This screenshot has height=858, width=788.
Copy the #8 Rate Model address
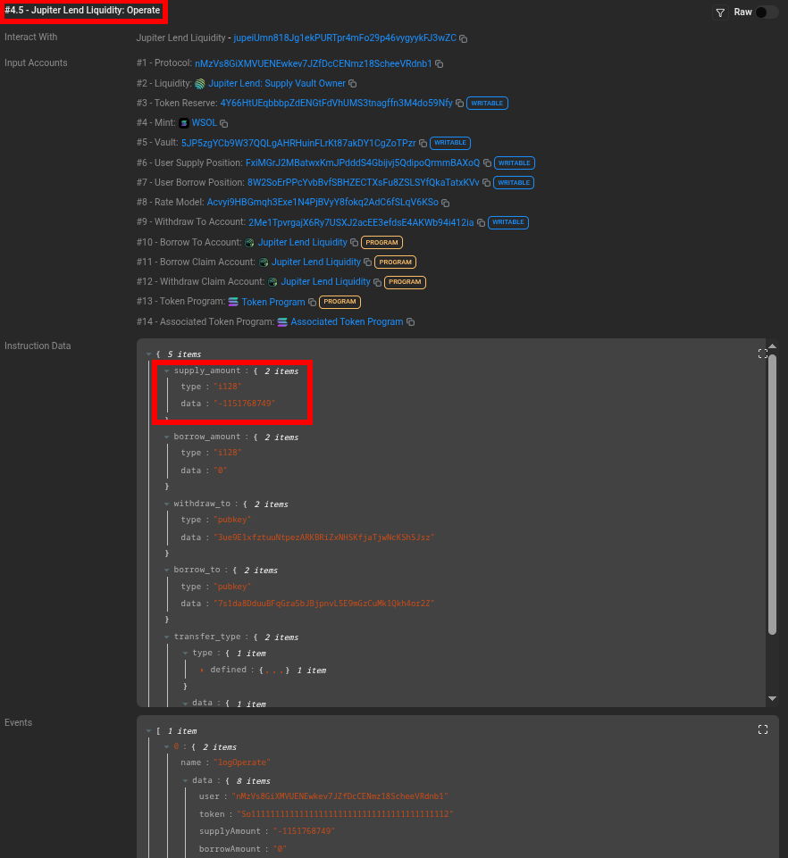coord(446,203)
